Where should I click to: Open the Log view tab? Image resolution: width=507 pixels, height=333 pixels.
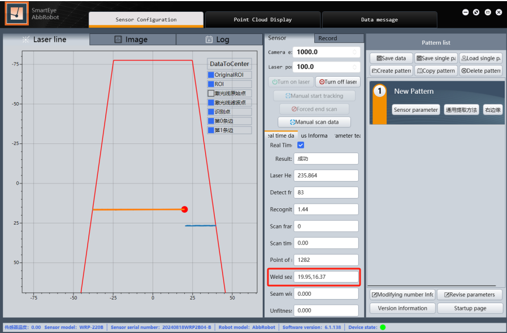tap(218, 40)
